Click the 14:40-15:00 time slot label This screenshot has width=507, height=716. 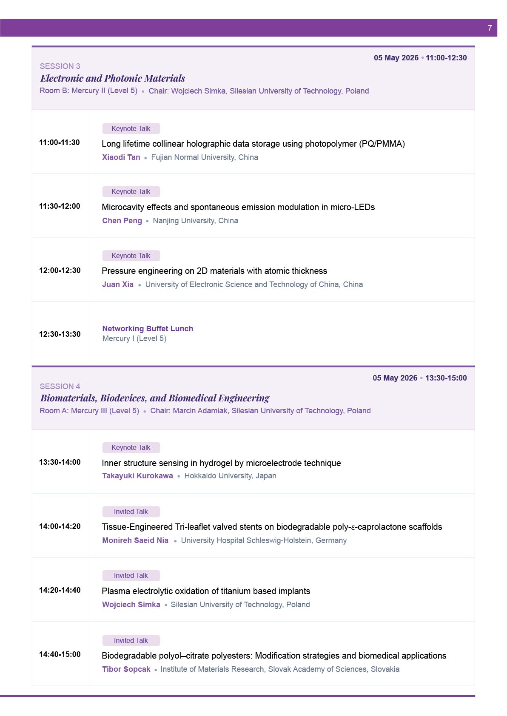click(x=60, y=654)
